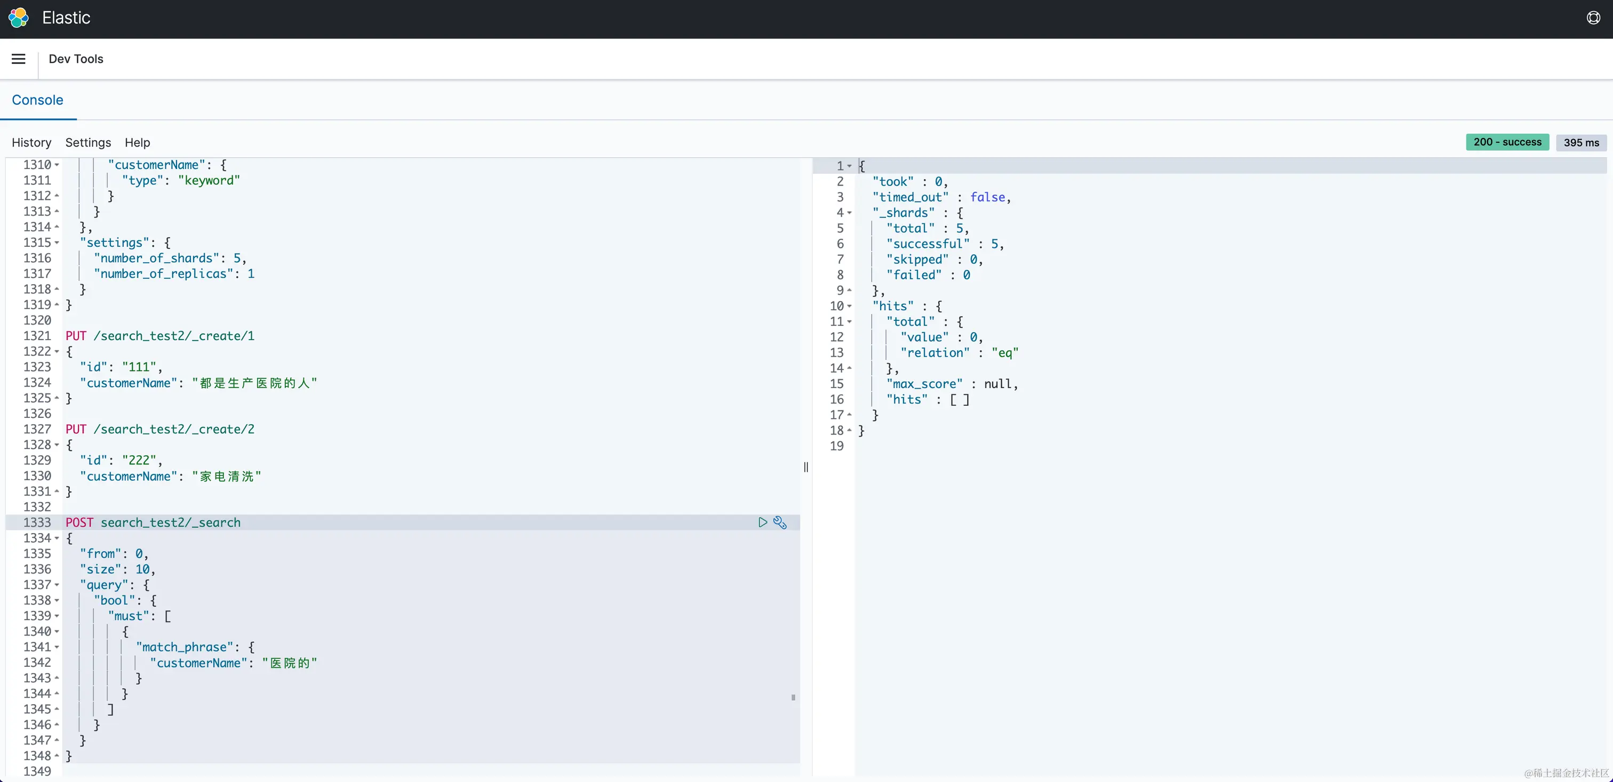Click the 395 ms response time badge
Viewport: 1613px width, 782px height.
click(x=1580, y=143)
